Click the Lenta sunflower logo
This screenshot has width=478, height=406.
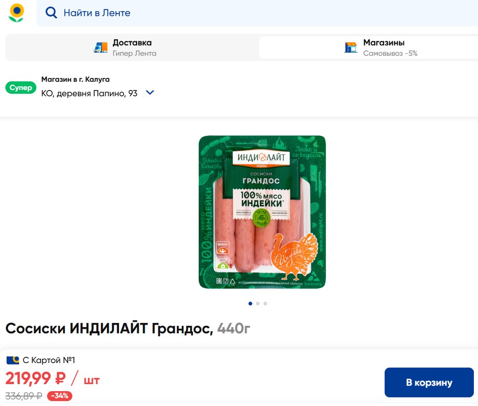(x=16, y=13)
